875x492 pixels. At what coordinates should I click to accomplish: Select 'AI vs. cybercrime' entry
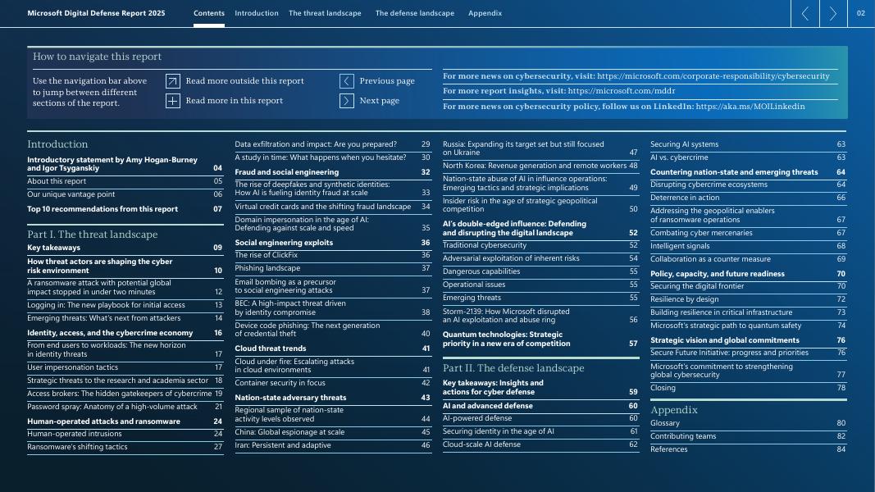click(x=748, y=158)
